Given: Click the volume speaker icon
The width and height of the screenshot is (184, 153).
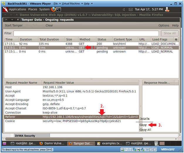Looking at the screenshot, I should coord(124,9).
